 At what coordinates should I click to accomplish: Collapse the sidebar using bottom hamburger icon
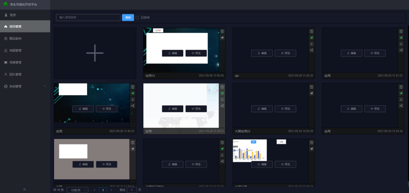coord(24,189)
